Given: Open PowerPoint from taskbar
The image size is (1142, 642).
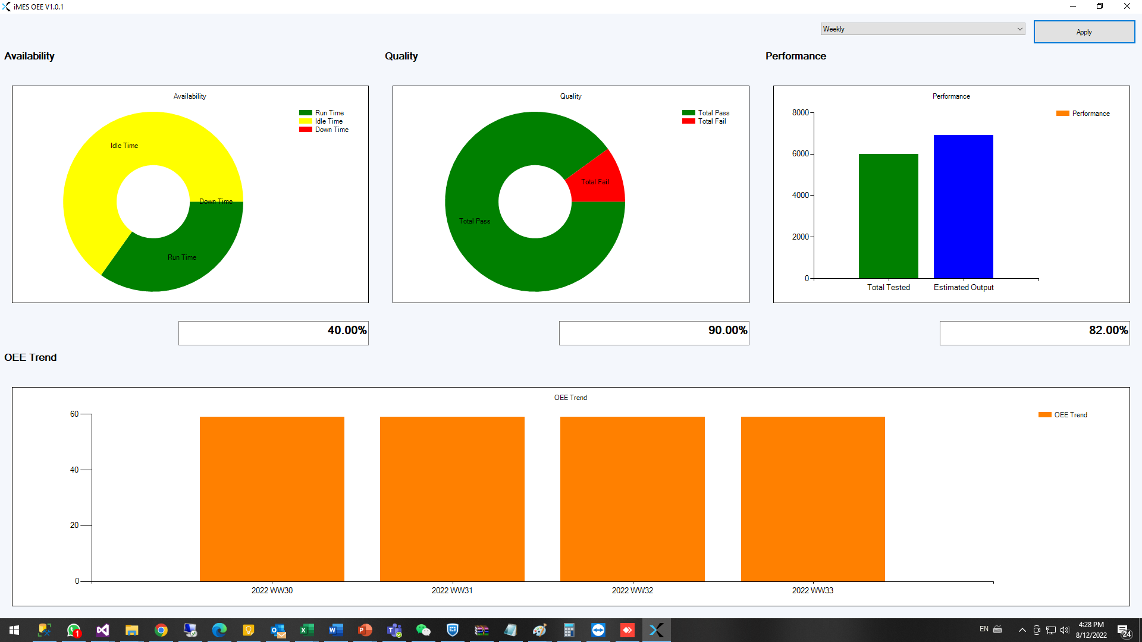Looking at the screenshot, I should pos(365,630).
